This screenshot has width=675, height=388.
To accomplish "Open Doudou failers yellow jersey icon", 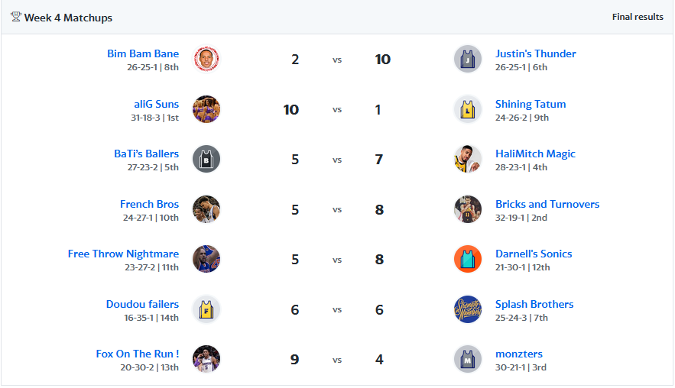I will point(206,309).
